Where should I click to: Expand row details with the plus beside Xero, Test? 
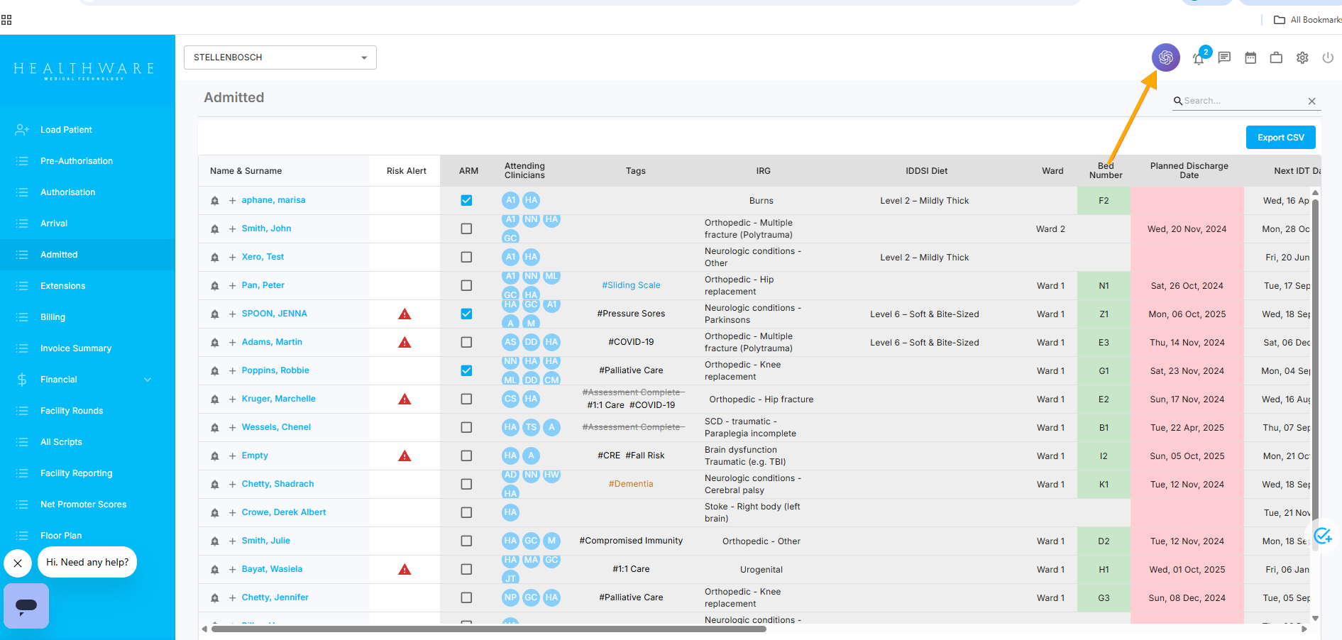[x=231, y=257]
